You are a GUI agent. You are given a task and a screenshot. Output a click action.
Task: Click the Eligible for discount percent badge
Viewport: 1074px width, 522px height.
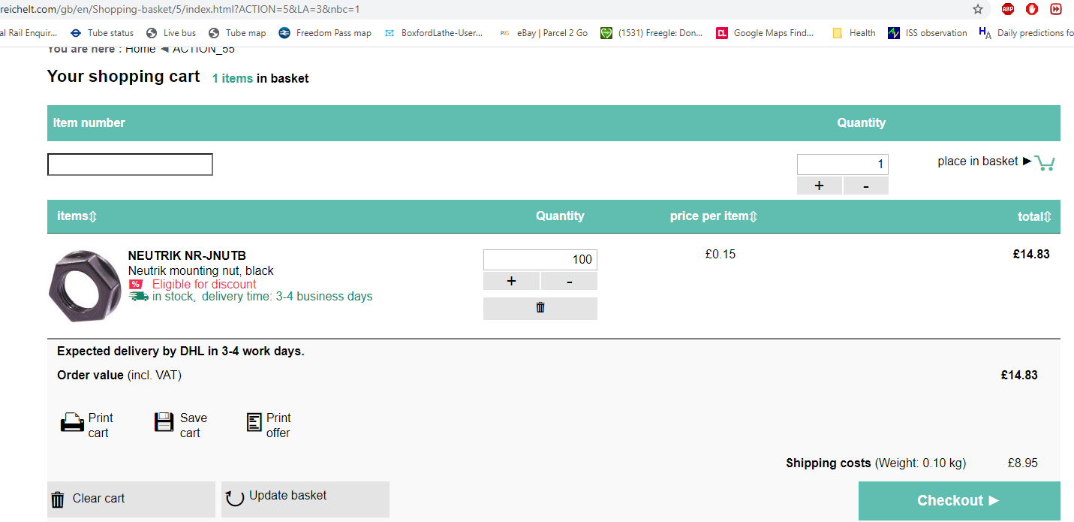[136, 284]
